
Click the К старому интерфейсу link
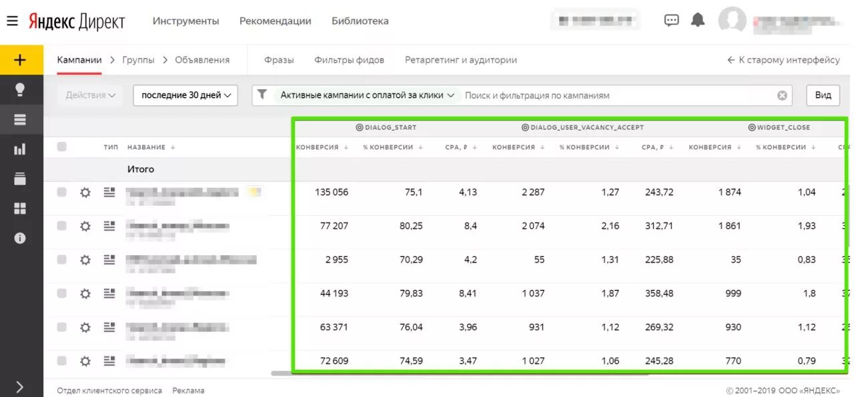click(783, 60)
